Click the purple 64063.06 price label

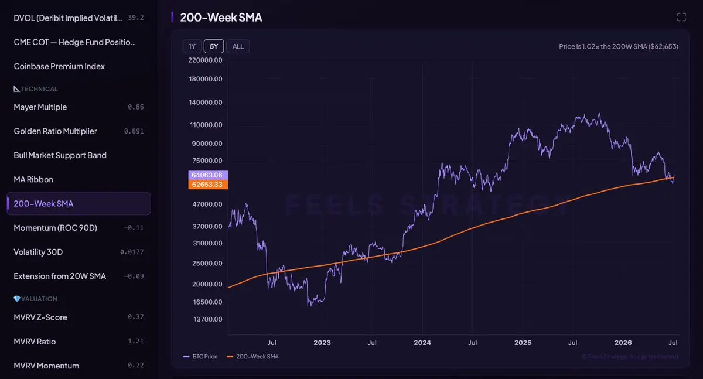208,175
